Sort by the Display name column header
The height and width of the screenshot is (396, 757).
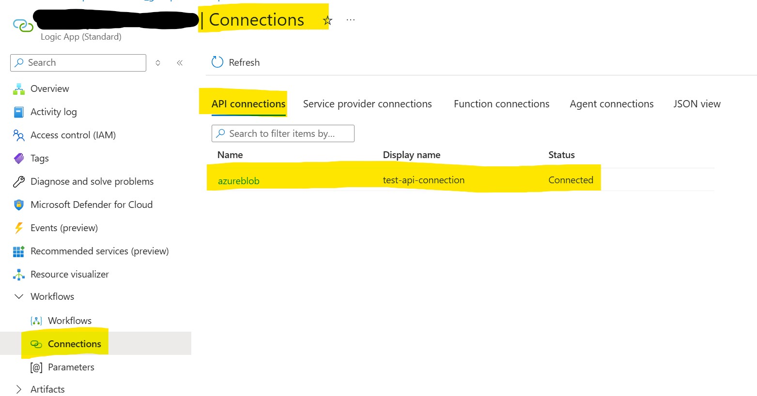click(412, 155)
